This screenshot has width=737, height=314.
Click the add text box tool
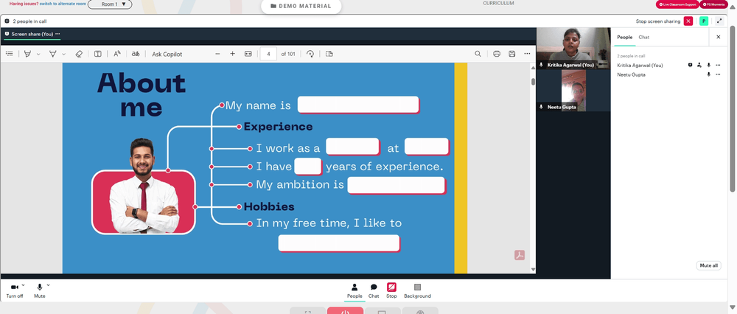tap(98, 54)
